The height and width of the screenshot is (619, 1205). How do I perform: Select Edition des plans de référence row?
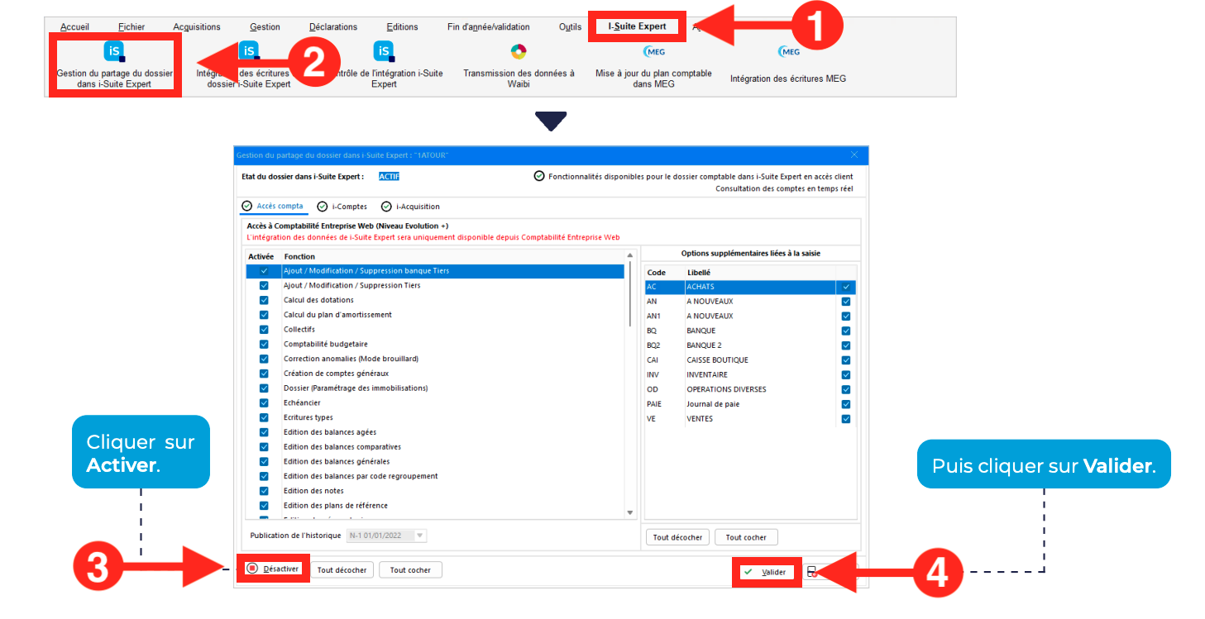click(x=436, y=506)
